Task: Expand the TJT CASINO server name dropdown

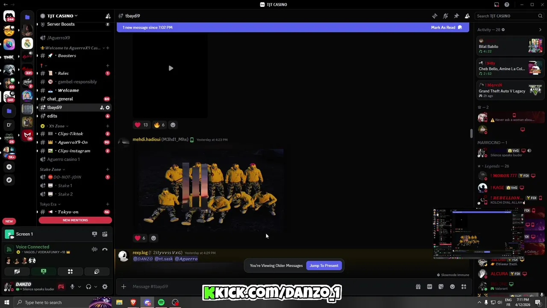Action: pyautogui.click(x=62, y=16)
